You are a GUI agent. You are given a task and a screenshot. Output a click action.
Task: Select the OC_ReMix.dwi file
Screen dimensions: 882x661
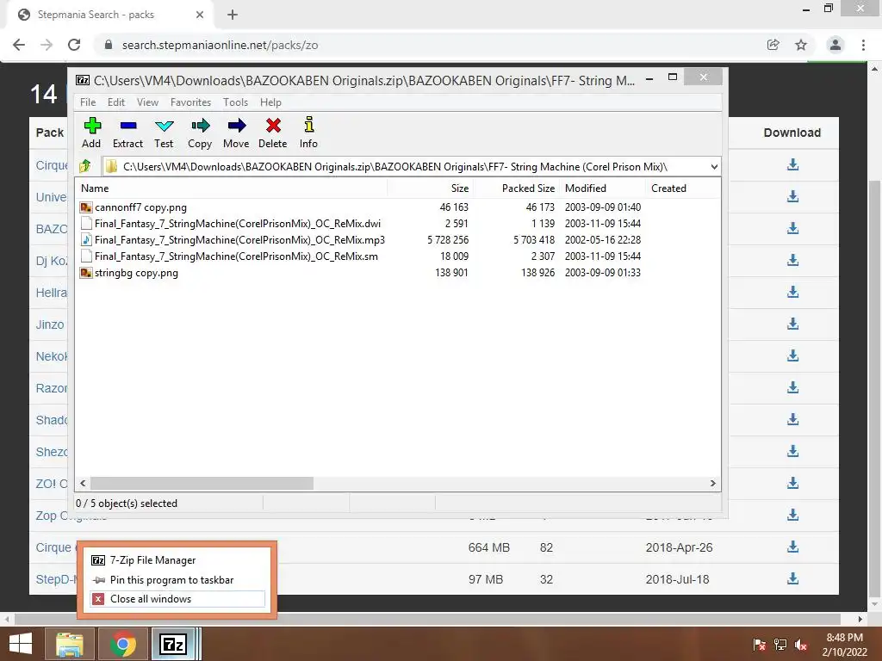click(x=238, y=224)
